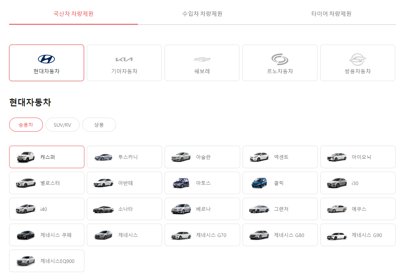Viewport: 404px width, 277px height.
Task: Select the 기아자동차 brand logo
Action: click(124, 59)
